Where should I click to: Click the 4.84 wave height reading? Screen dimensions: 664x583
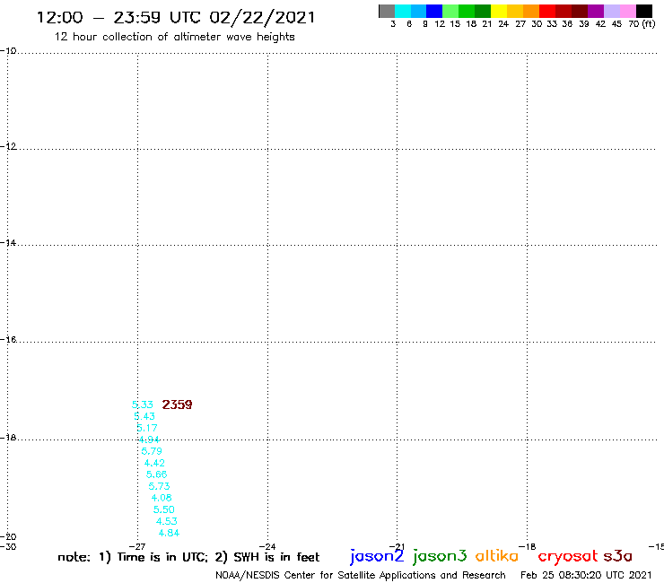[169, 533]
